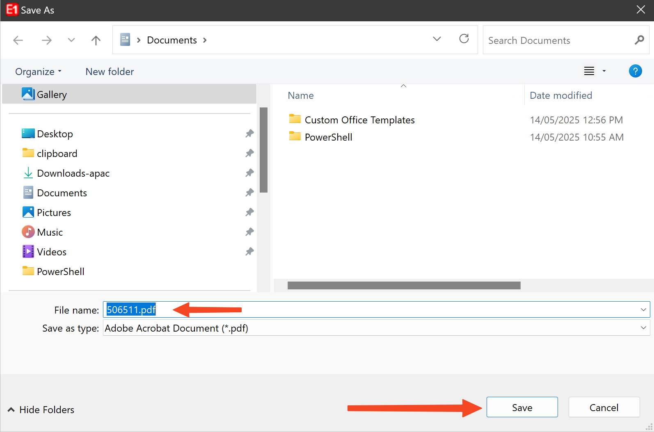The image size is (654, 432).
Task: Open the Help question mark icon
Action: [x=635, y=71]
